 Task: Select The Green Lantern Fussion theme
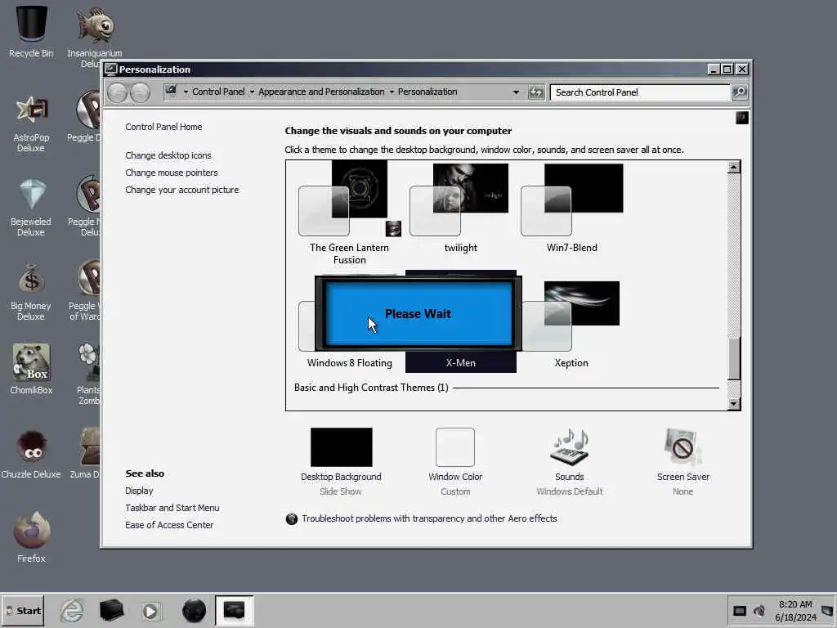coord(350,213)
